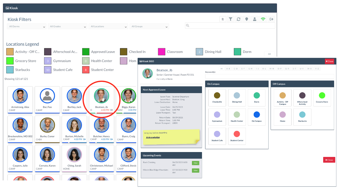Click leave arrow icon on Burton, Michelle card
343x191 pixels.
pyautogui.click(x=84, y=139)
